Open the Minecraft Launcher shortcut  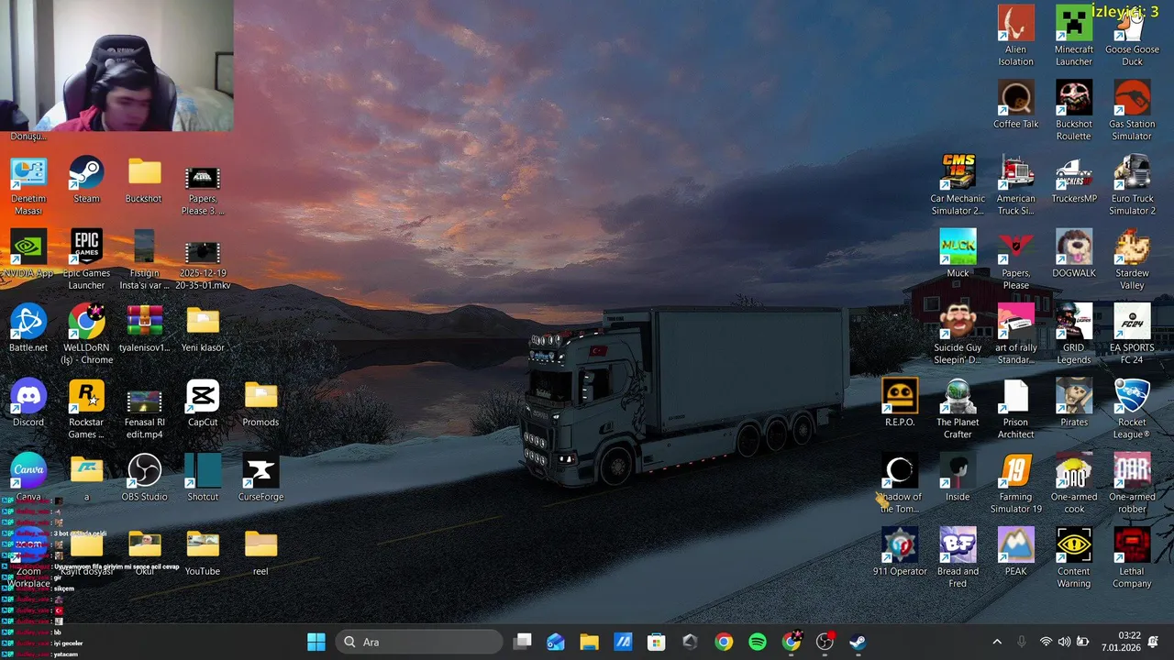click(1074, 37)
